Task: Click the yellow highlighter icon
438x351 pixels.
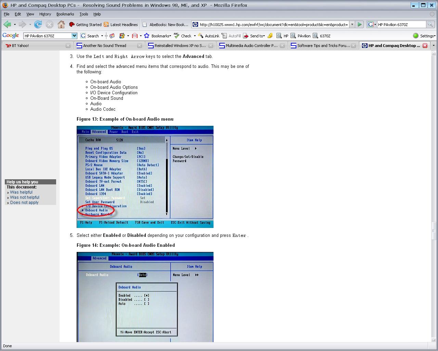Action: pos(270,36)
